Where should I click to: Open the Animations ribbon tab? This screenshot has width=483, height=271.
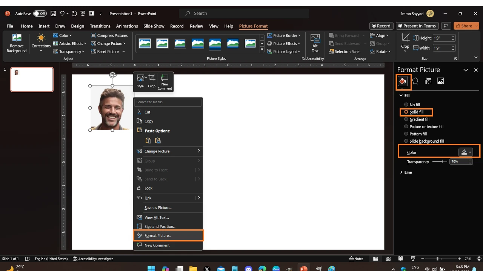127,26
